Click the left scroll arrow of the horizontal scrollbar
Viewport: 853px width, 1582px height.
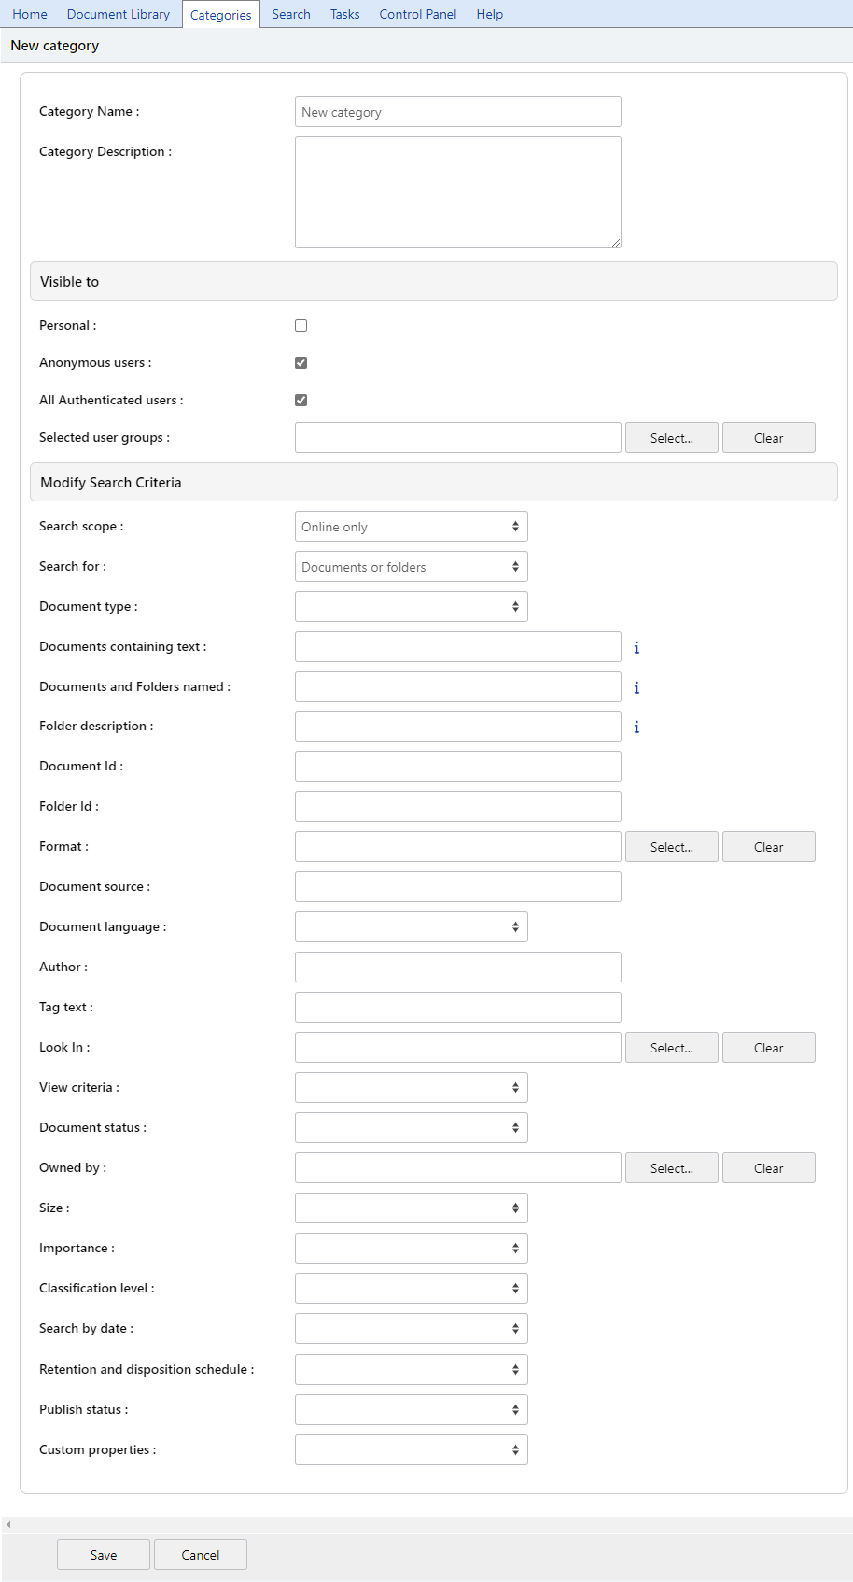click(x=8, y=1524)
